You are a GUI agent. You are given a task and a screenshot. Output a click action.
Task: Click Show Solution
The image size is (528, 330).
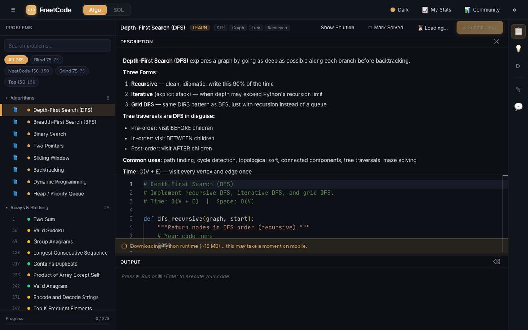tap(338, 28)
